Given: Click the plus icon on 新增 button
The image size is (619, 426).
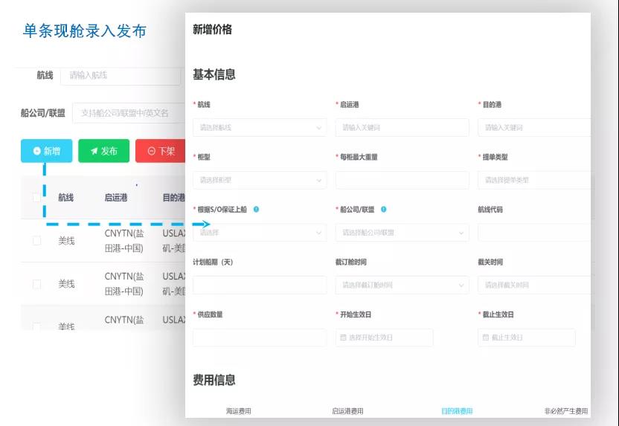Looking at the screenshot, I should click(36, 151).
